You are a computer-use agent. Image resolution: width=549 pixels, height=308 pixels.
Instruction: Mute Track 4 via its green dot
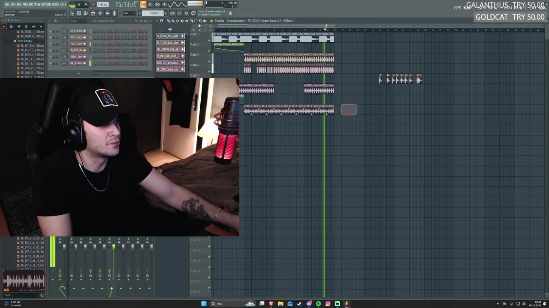209,71
